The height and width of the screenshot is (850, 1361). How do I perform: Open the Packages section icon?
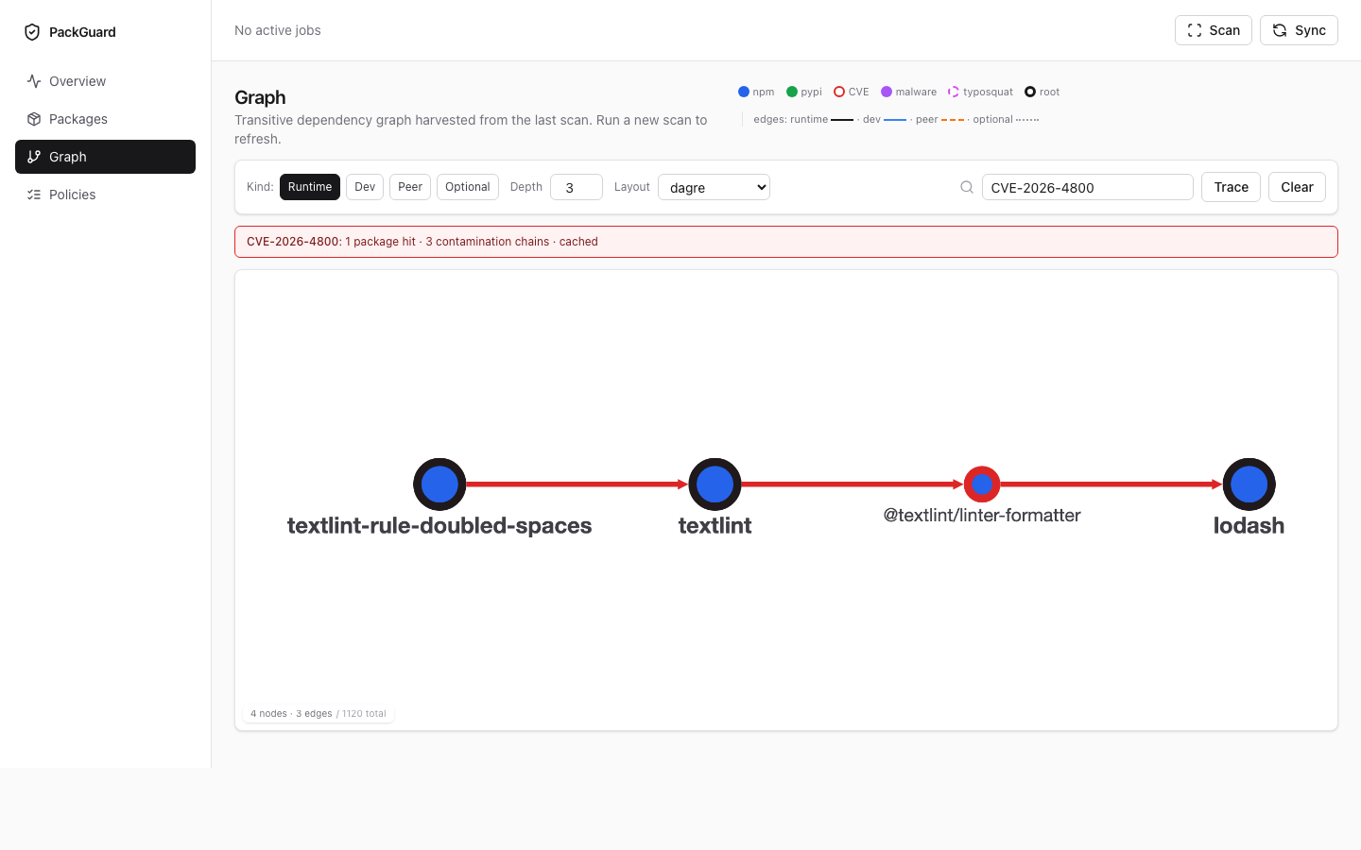(33, 119)
